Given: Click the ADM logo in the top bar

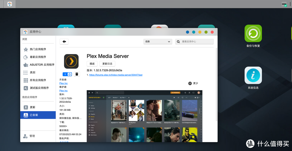Looking at the screenshot, I should click(9, 4).
